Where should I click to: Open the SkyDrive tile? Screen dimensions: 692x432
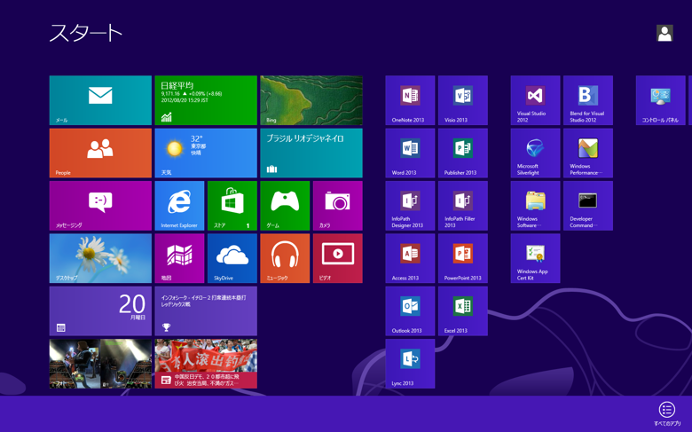click(232, 258)
